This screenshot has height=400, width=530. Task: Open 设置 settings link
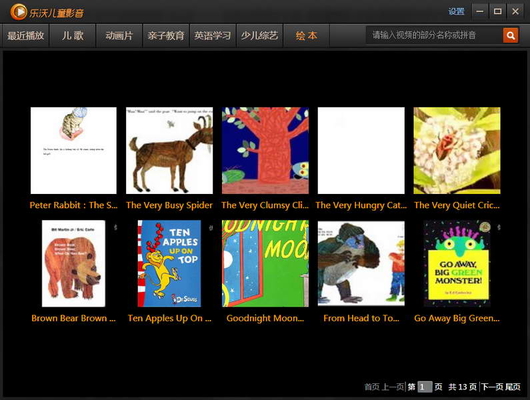pyautogui.click(x=456, y=11)
